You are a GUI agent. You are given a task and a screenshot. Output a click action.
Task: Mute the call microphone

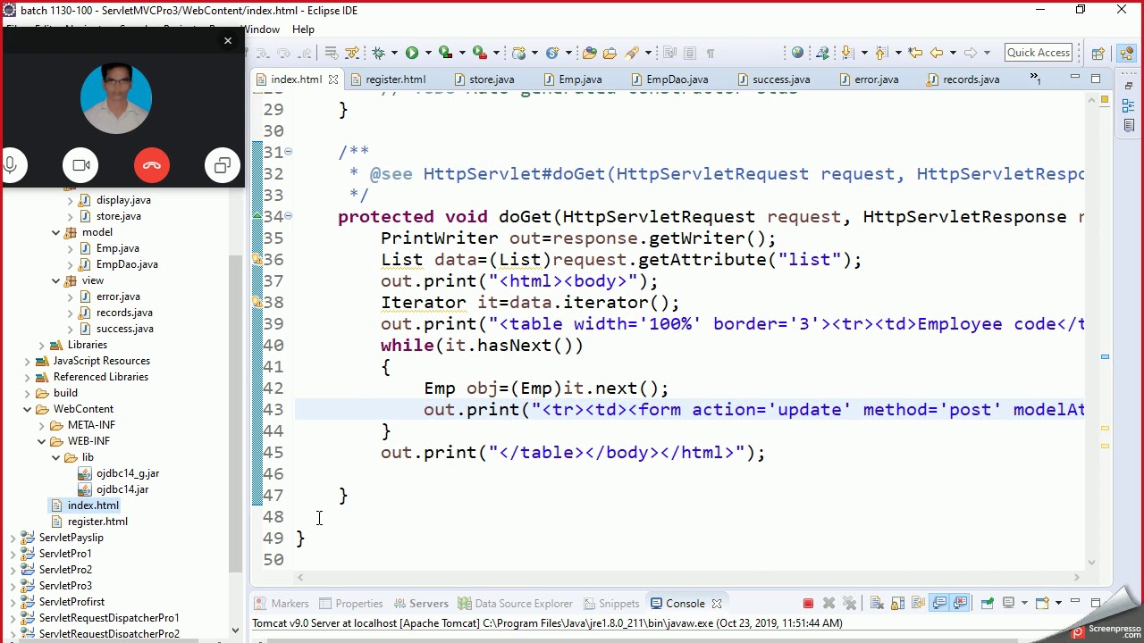[10, 165]
